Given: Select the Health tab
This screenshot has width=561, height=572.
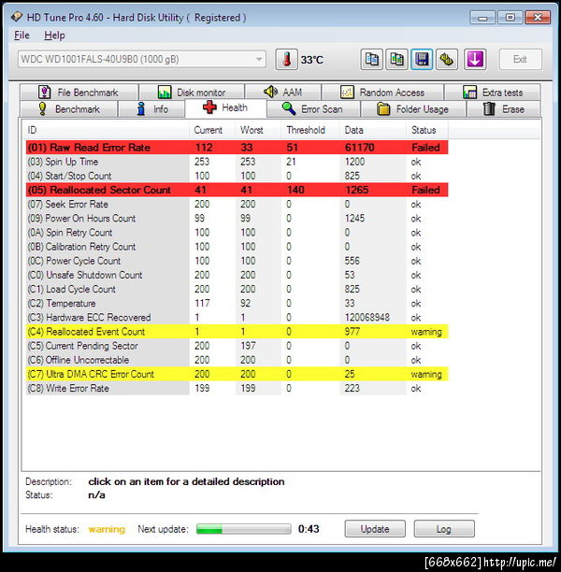Looking at the screenshot, I should [x=226, y=108].
